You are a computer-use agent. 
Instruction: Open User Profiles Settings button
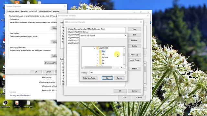[54, 42]
